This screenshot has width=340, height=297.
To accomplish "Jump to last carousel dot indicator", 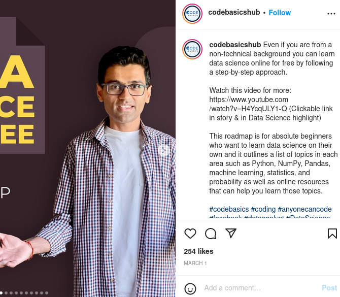I will (47, 293).
